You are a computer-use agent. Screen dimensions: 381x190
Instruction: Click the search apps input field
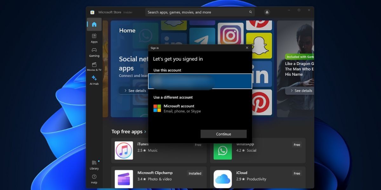190,12
